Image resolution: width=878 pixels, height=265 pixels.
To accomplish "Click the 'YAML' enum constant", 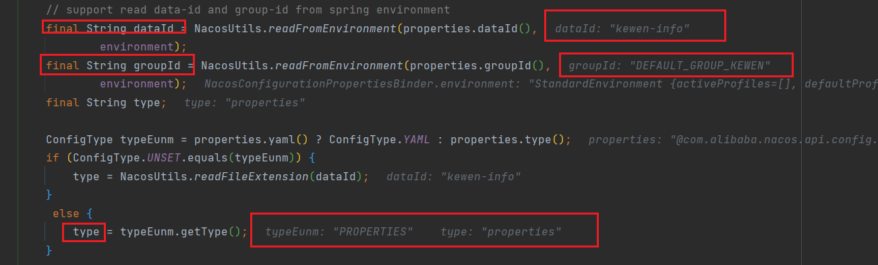I will (417, 139).
